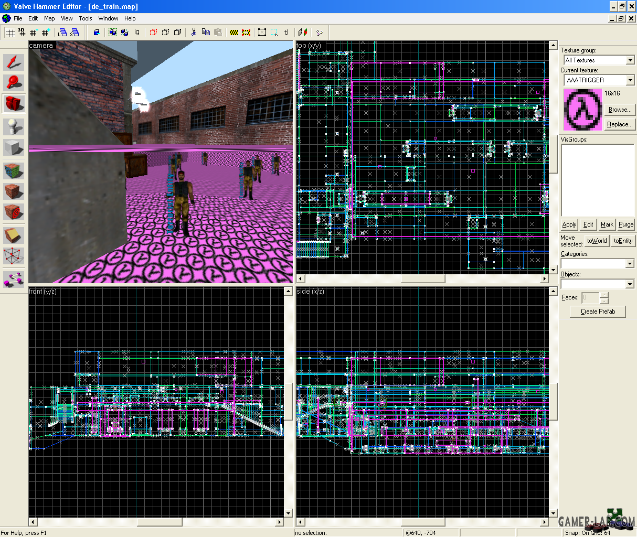The height and width of the screenshot is (537, 637).
Task: Group selected objects icon
Action: click(x=112, y=33)
